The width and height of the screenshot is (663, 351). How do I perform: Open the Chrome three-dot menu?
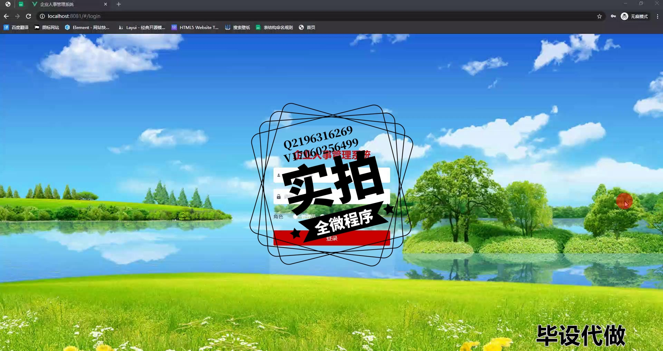coord(657,16)
